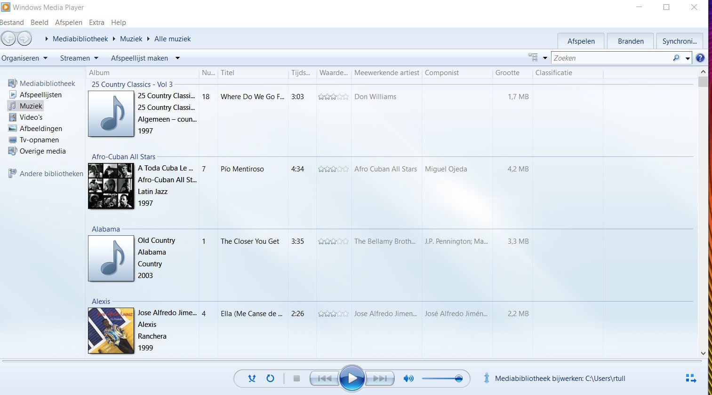The height and width of the screenshot is (395, 712).
Task: Click the library update status icon
Action: tap(487, 379)
